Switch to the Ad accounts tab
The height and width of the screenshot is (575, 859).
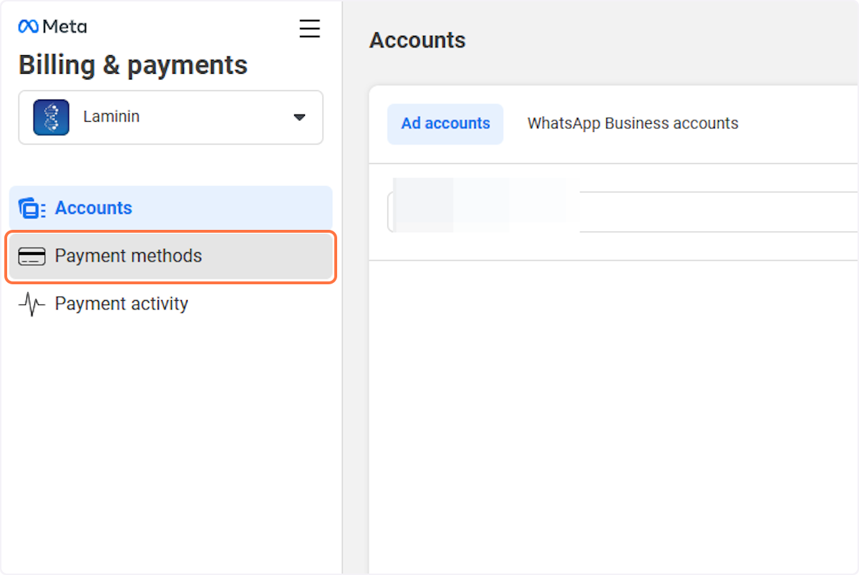[x=445, y=124]
